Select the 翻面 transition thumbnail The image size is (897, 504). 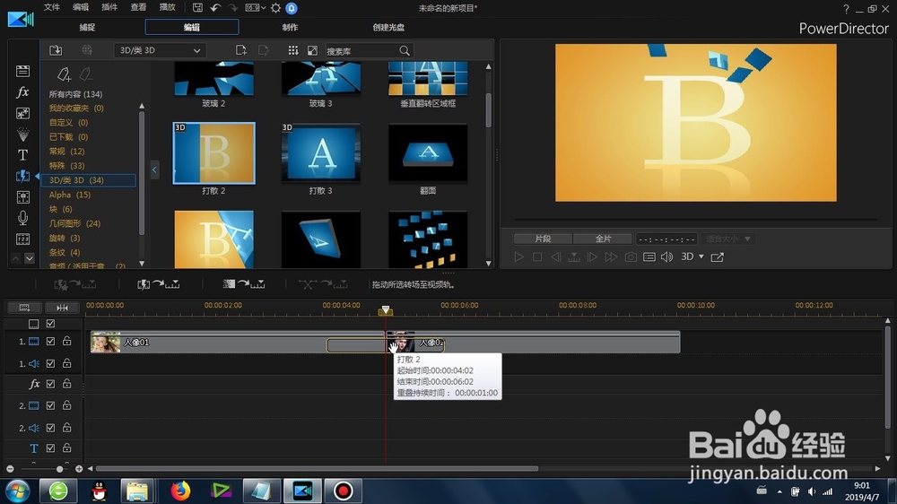pos(428,153)
